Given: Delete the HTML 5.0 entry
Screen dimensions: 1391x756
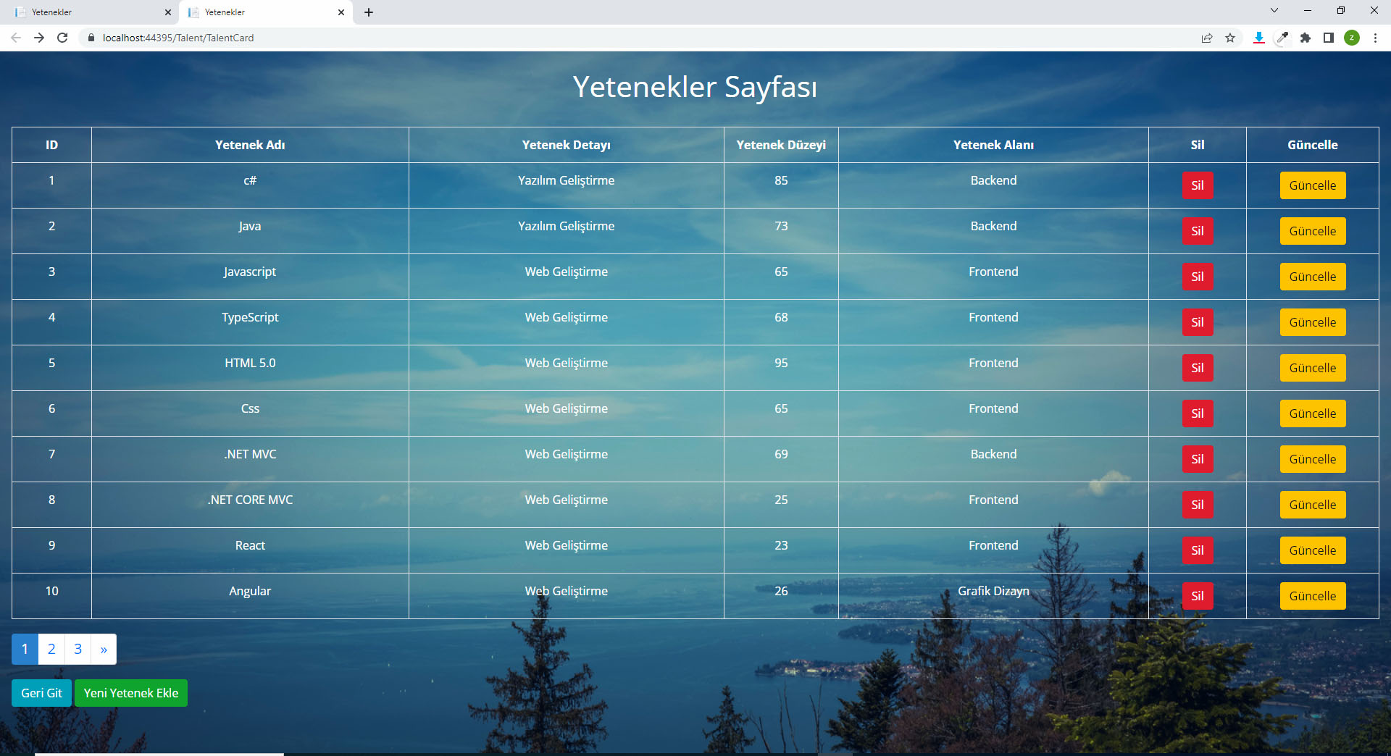Looking at the screenshot, I should pyautogui.click(x=1198, y=368).
